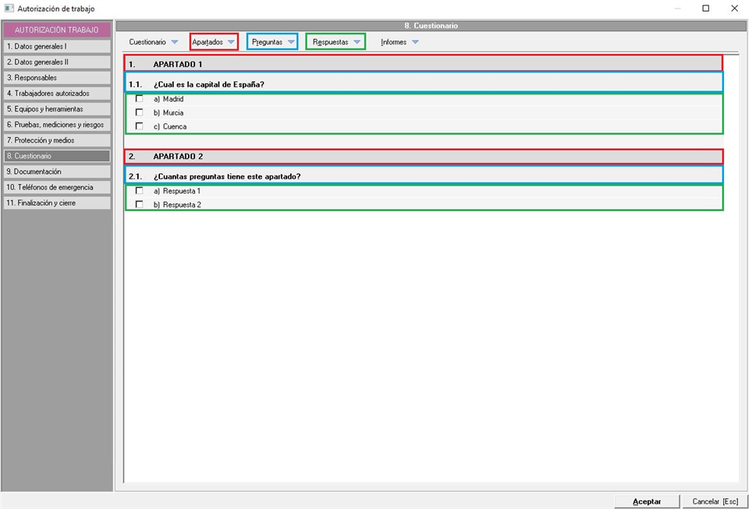
Task: Toggle the Cuenca answer checkbox
Action: 140,126
